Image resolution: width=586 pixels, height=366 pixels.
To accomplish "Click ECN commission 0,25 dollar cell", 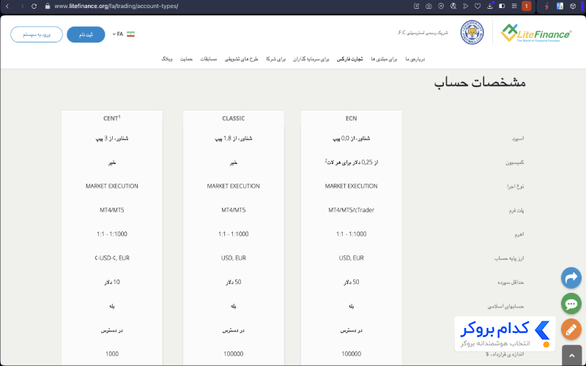I will 352,162.
